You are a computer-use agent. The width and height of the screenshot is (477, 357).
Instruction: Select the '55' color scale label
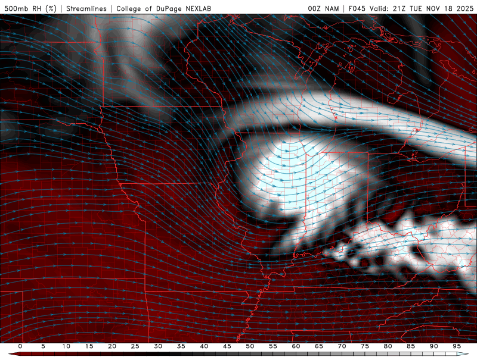click(x=273, y=346)
